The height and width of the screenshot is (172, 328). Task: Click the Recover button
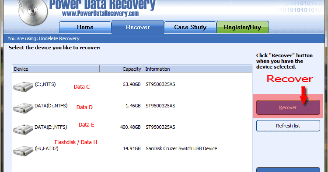click(288, 107)
